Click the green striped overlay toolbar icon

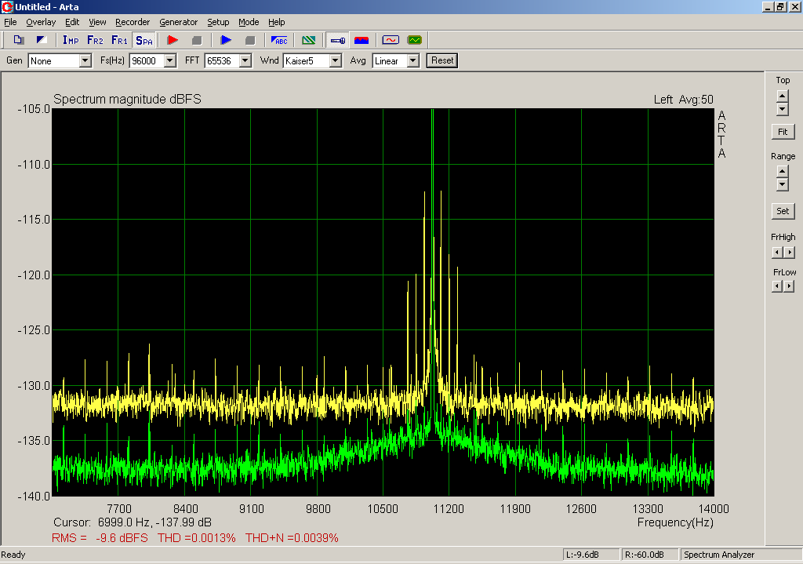pos(309,40)
